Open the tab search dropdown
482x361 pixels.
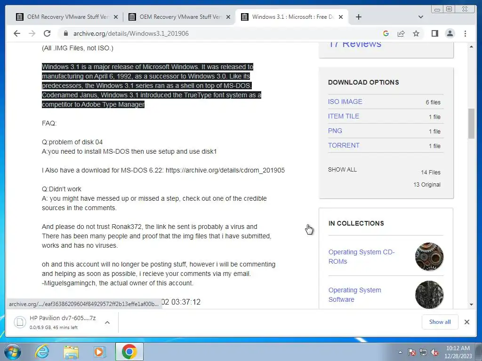pyautogui.click(x=420, y=17)
